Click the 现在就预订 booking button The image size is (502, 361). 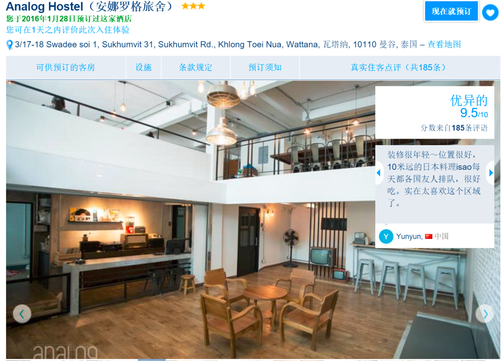[451, 11]
